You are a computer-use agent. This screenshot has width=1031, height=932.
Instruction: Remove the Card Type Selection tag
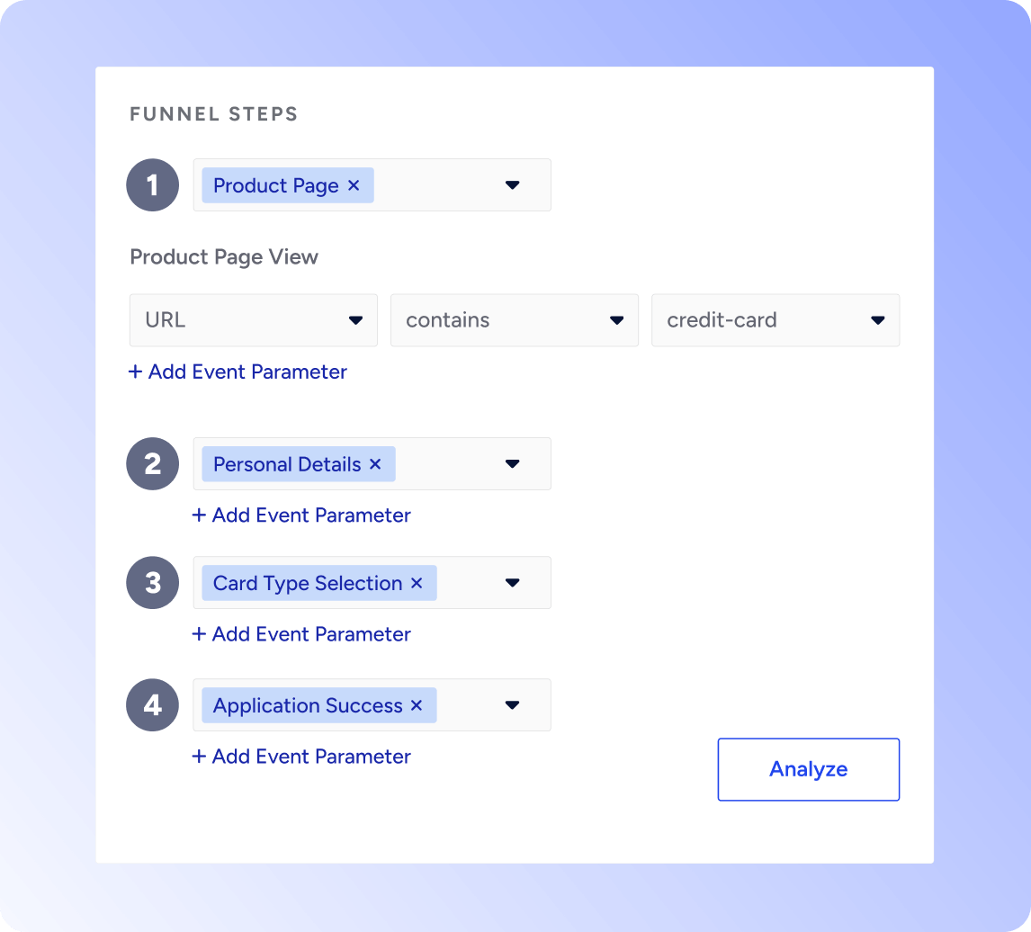tap(417, 583)
